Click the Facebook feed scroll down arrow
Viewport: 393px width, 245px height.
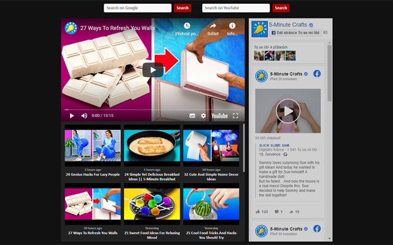point(329,238)
